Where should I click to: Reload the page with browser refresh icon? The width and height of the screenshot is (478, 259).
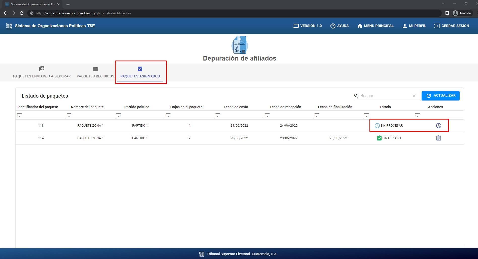22,13
